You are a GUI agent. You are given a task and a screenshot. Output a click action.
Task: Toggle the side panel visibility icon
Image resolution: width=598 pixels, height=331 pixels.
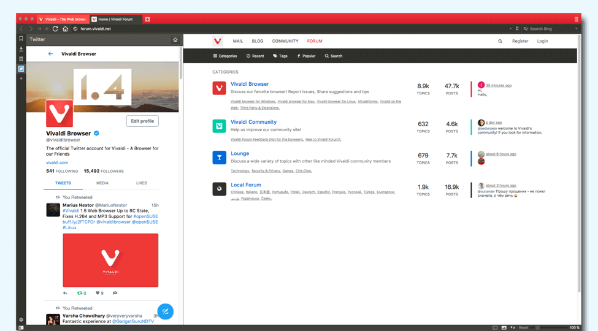21,327
